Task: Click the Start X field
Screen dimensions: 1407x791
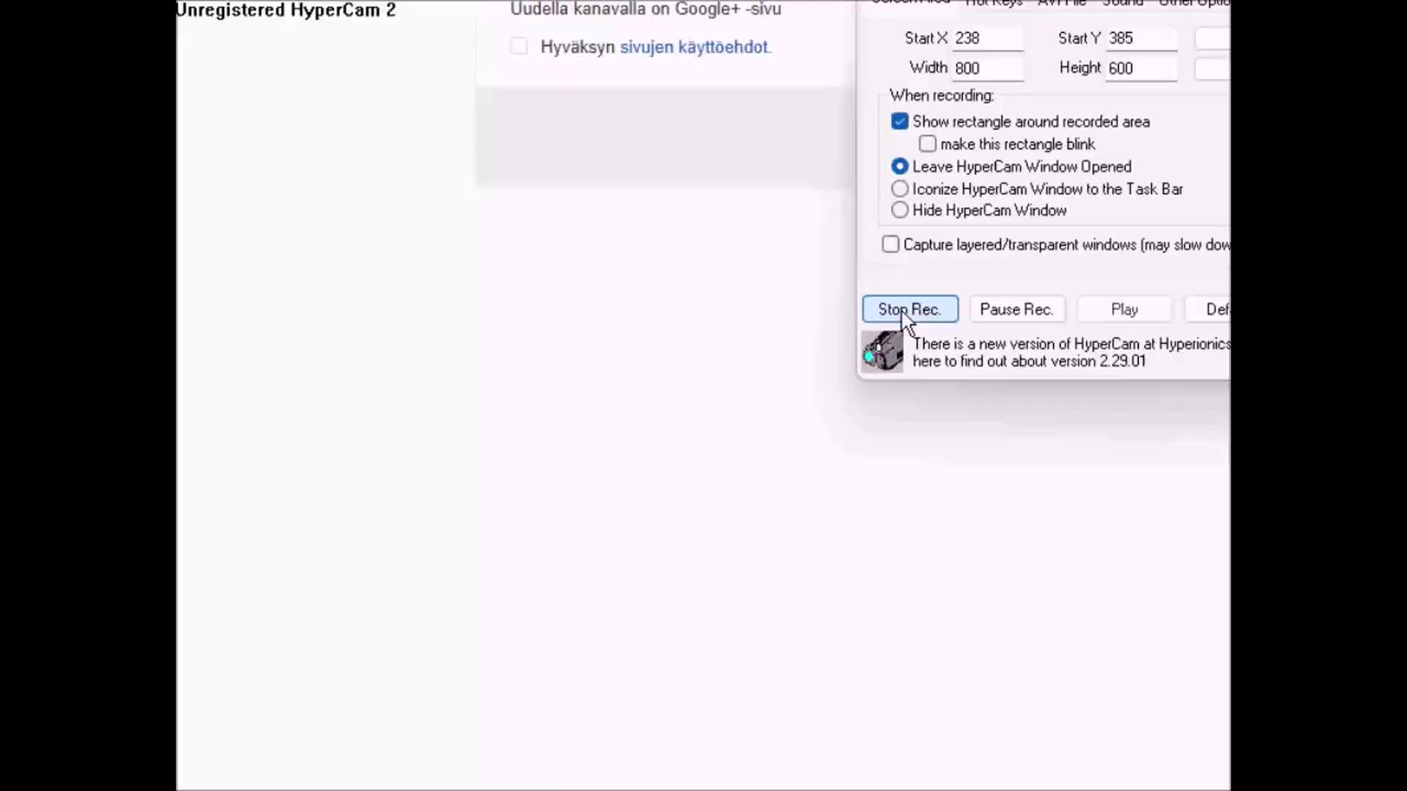Action: [988, 38]
